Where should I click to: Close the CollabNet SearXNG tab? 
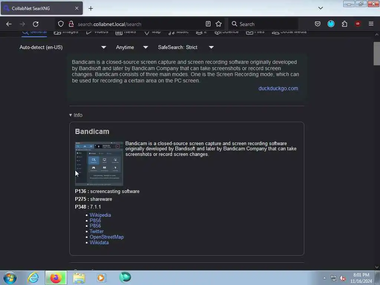click(x=76, y=8)
